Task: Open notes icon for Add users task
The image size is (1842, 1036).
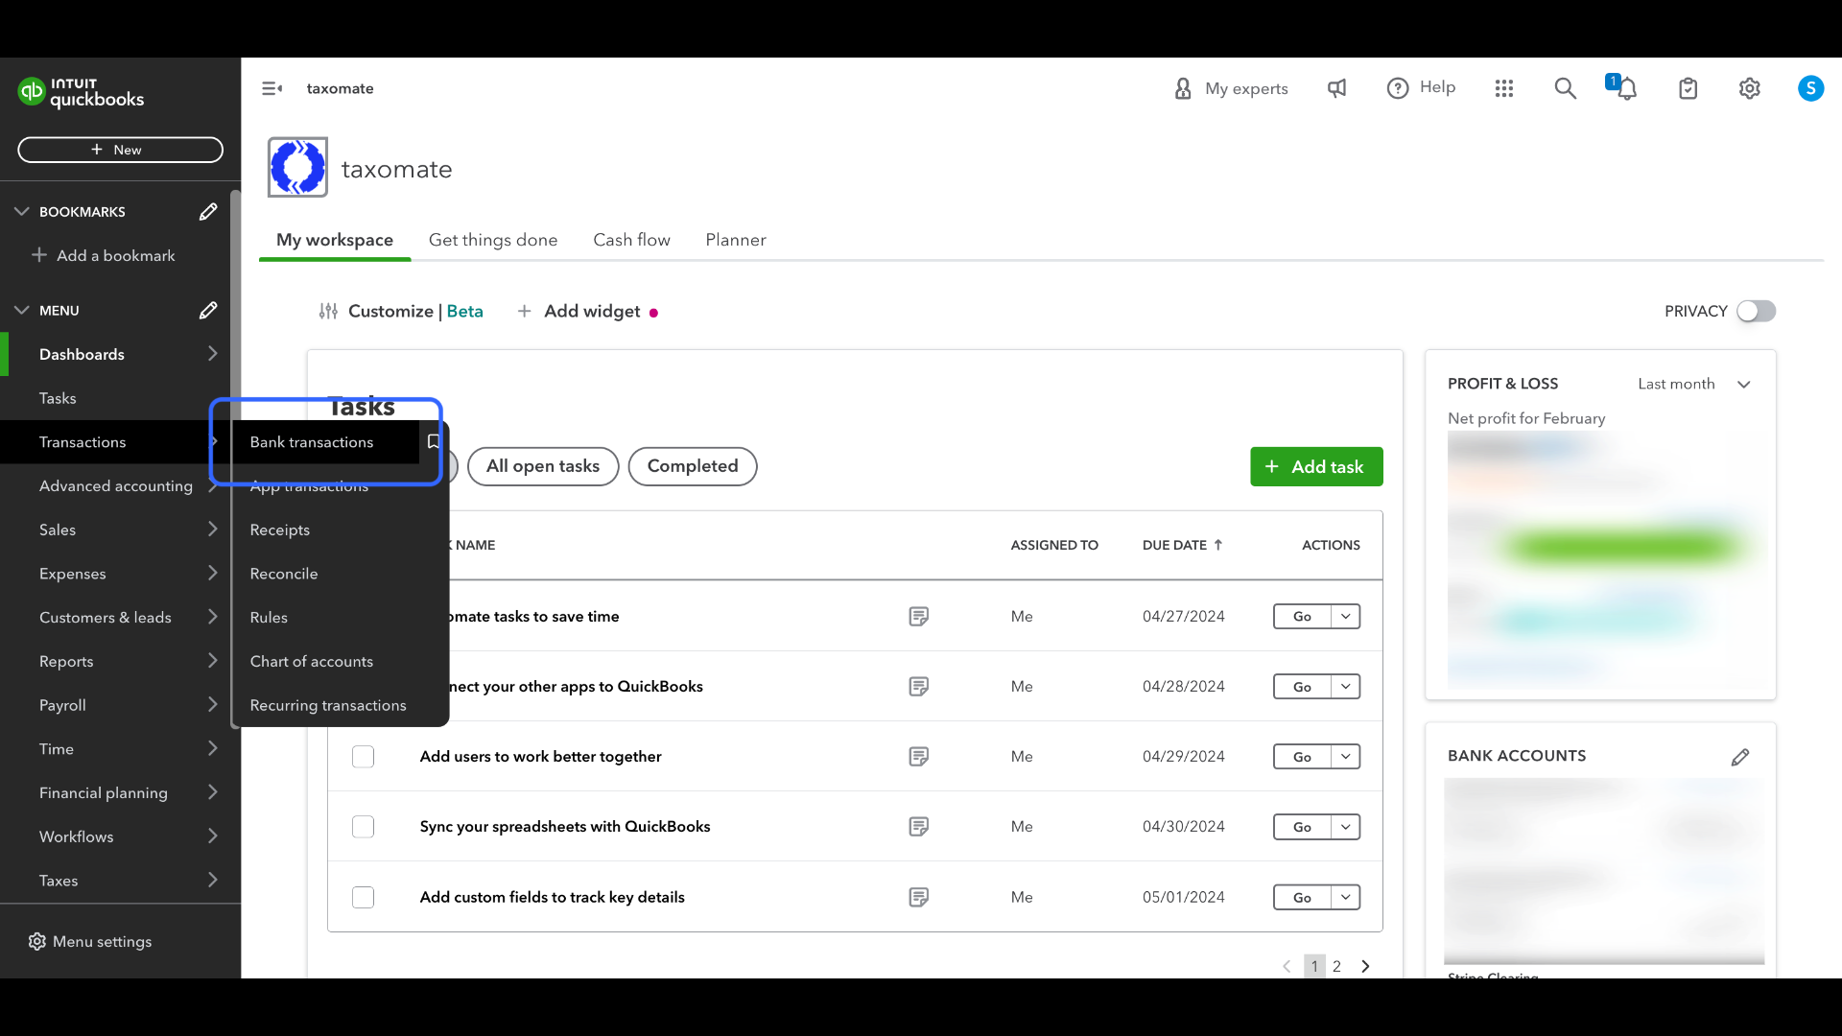Action: [x=918, y=757]
